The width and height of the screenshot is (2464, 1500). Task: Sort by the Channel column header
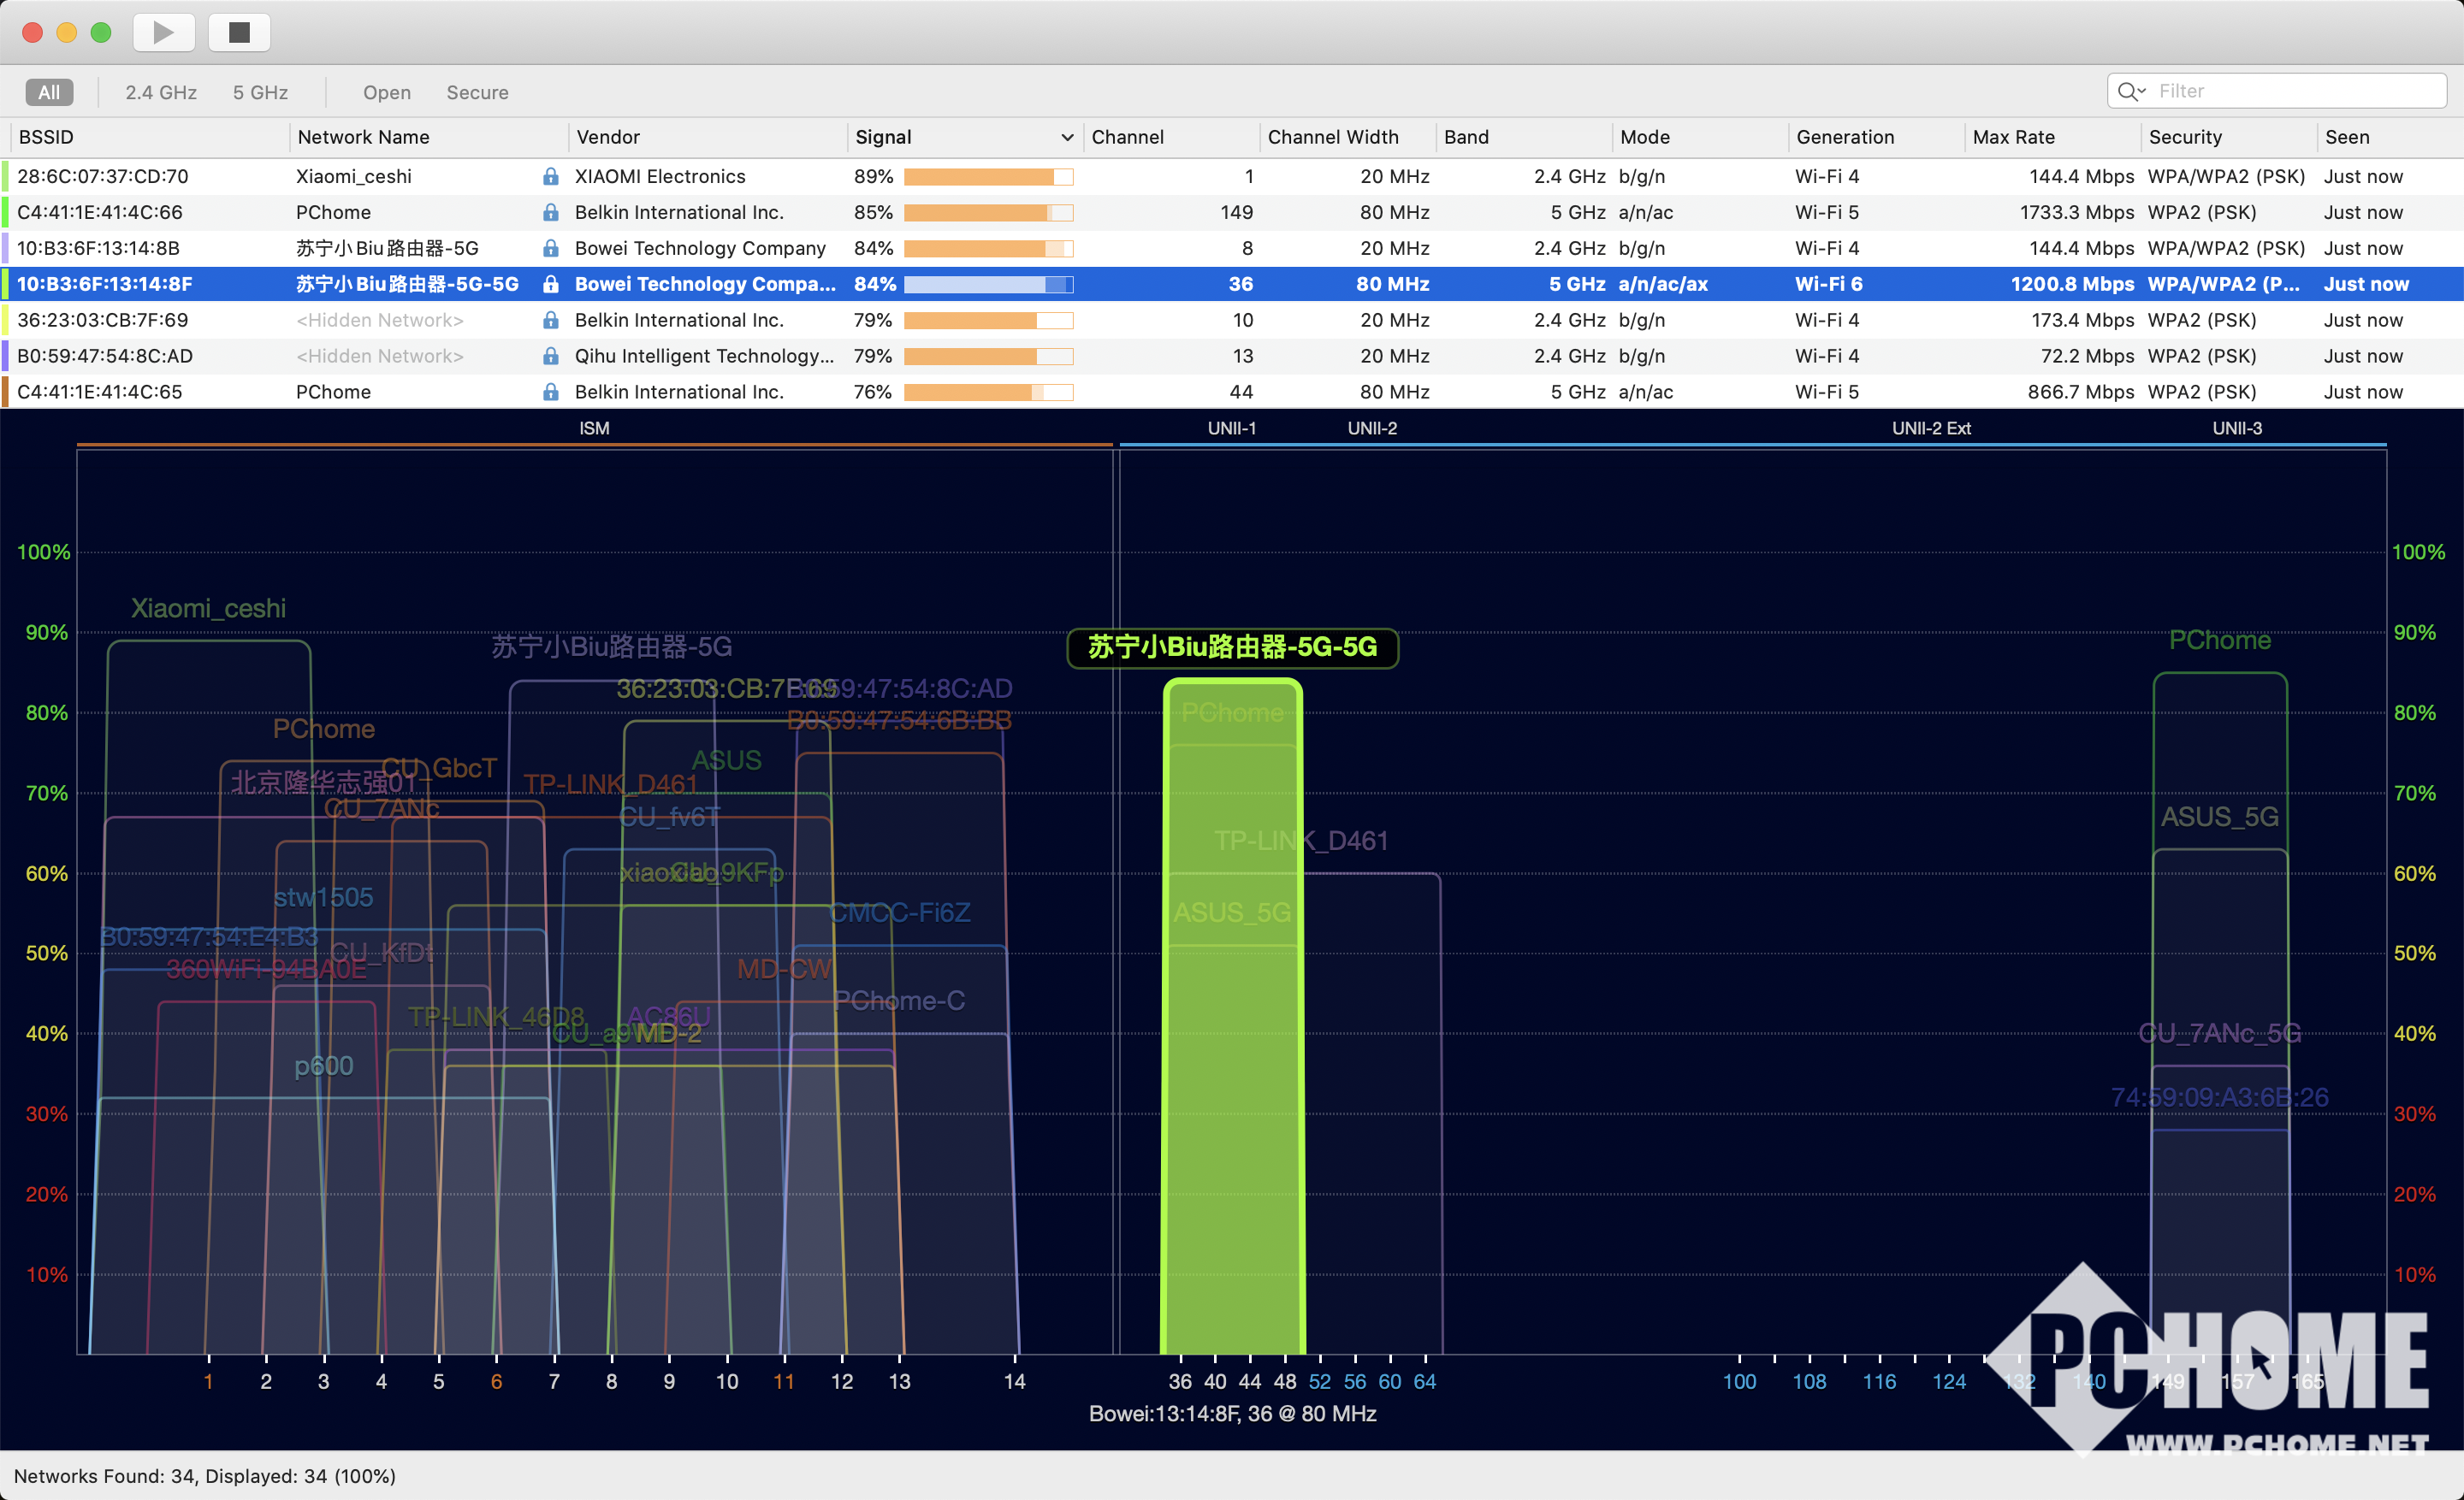tap(1171, 137)
